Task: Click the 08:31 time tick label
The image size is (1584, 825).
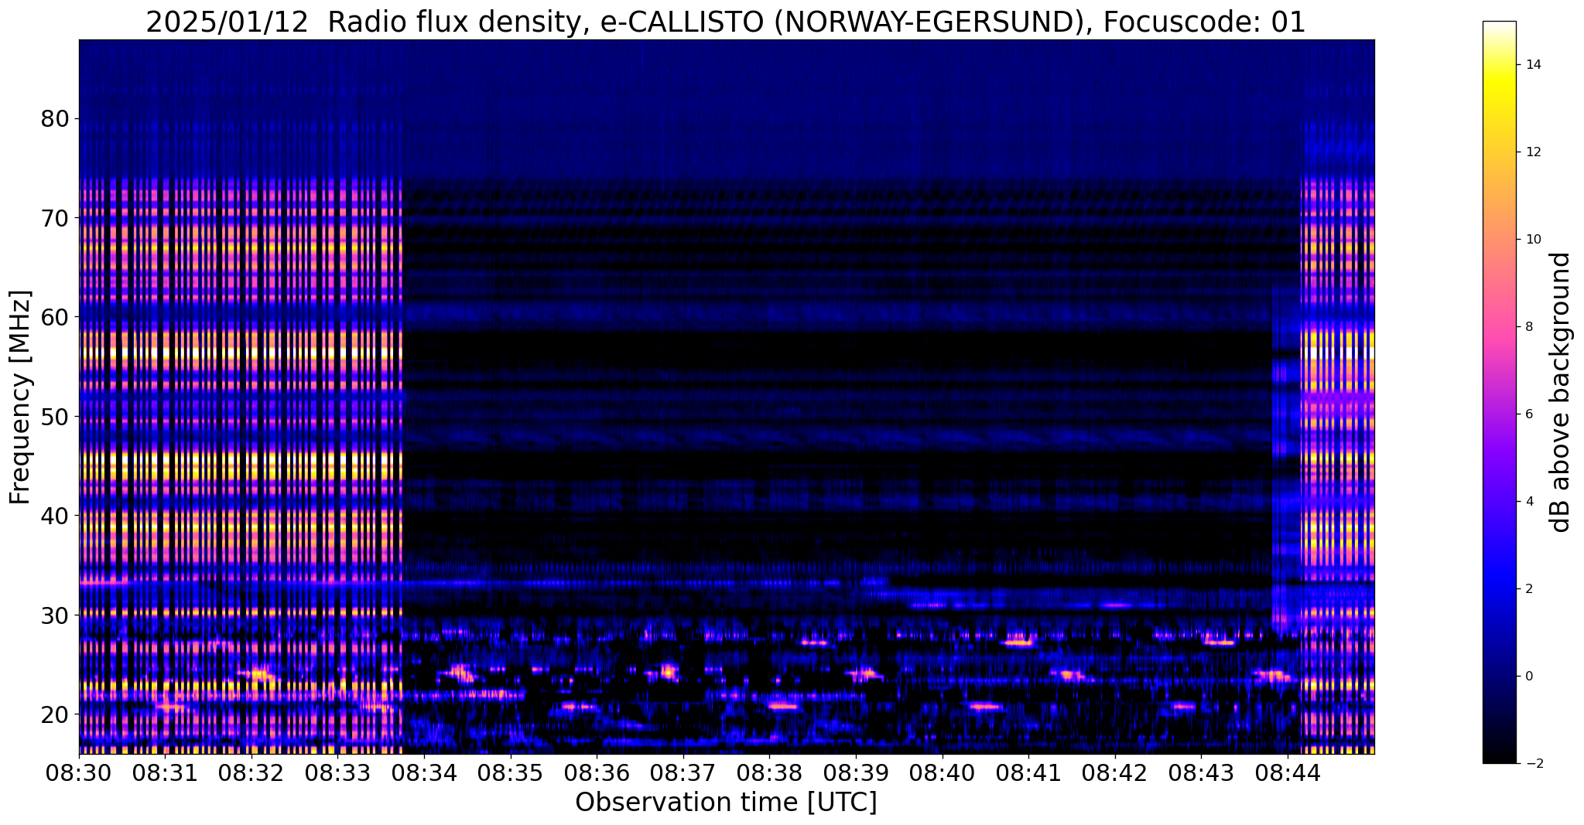Action: point(165,772)
